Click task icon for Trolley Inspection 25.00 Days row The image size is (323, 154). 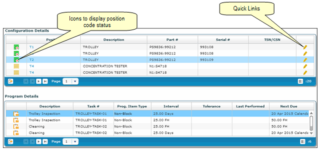pos(16,114)
